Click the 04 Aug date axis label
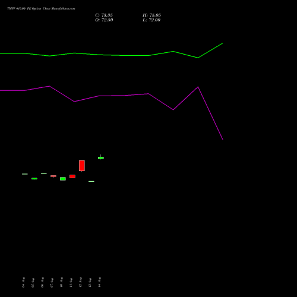The width and height of the screenshot is (297, 297). tap(23, 282)
